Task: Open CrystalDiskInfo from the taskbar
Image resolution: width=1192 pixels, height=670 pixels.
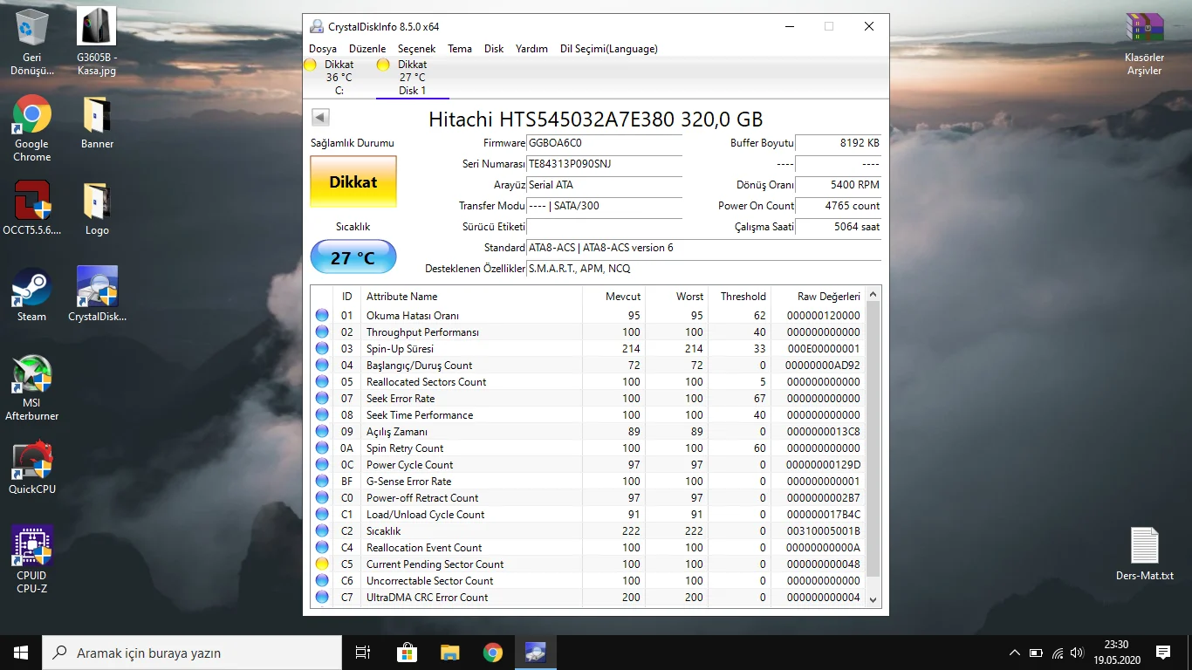Action: pos(536,652)
